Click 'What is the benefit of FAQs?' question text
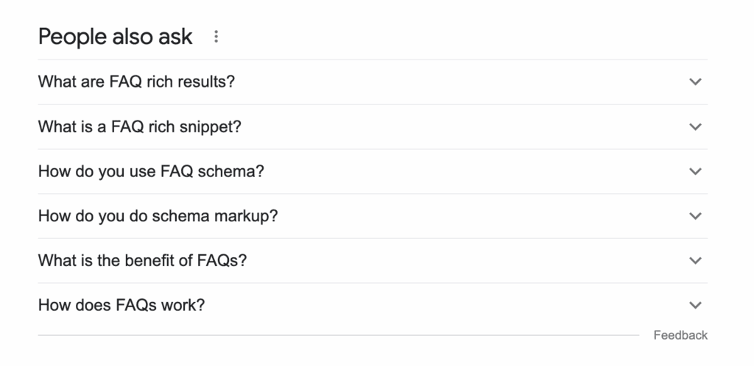The height and width of the screenshot is (366, 754). coord(142,260)
